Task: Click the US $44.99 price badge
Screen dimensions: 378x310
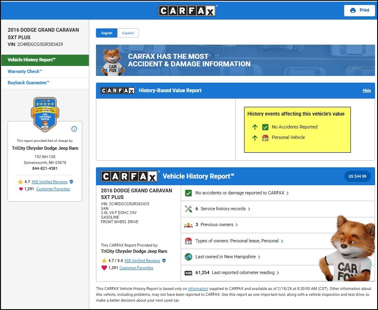Action: pos(357,176)
